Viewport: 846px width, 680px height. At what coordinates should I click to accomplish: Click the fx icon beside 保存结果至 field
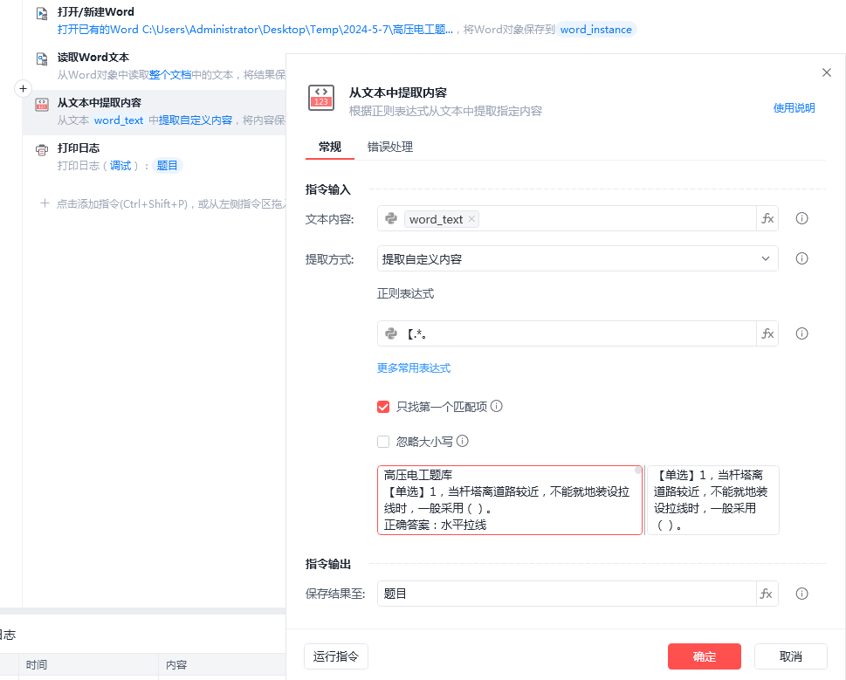click(767, 594)
